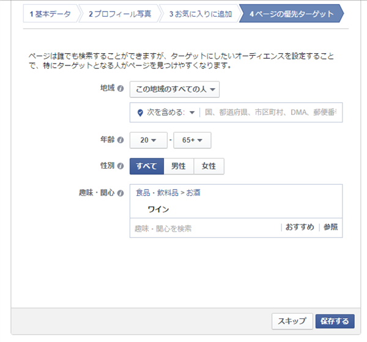Click the 保存する button
Image resolution: width=367 pixels, height=342 pixels.
tap(335, 321)
